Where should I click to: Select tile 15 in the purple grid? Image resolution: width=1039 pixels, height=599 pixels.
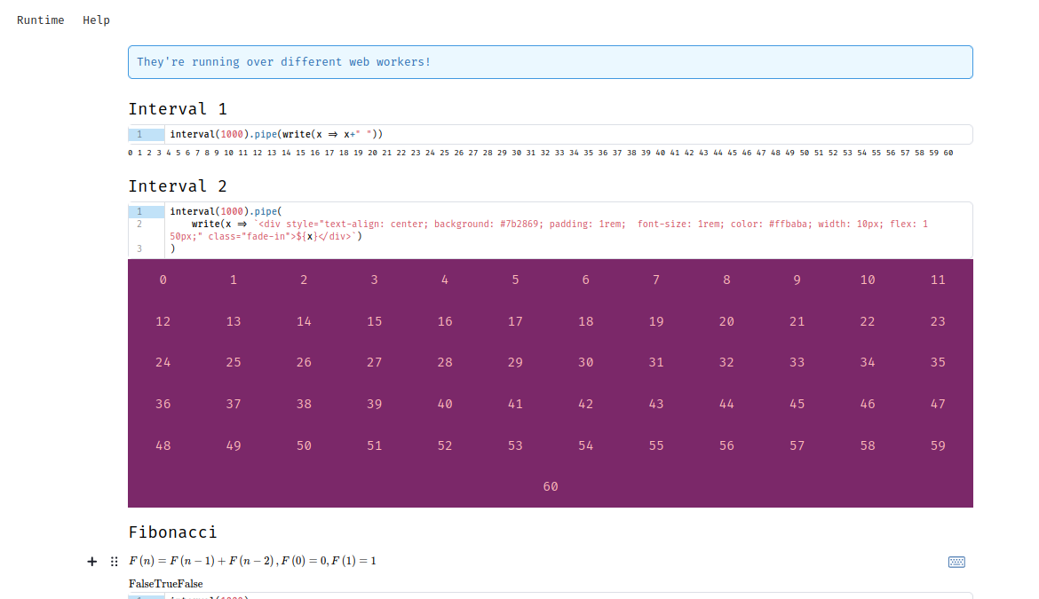point(375,321)
